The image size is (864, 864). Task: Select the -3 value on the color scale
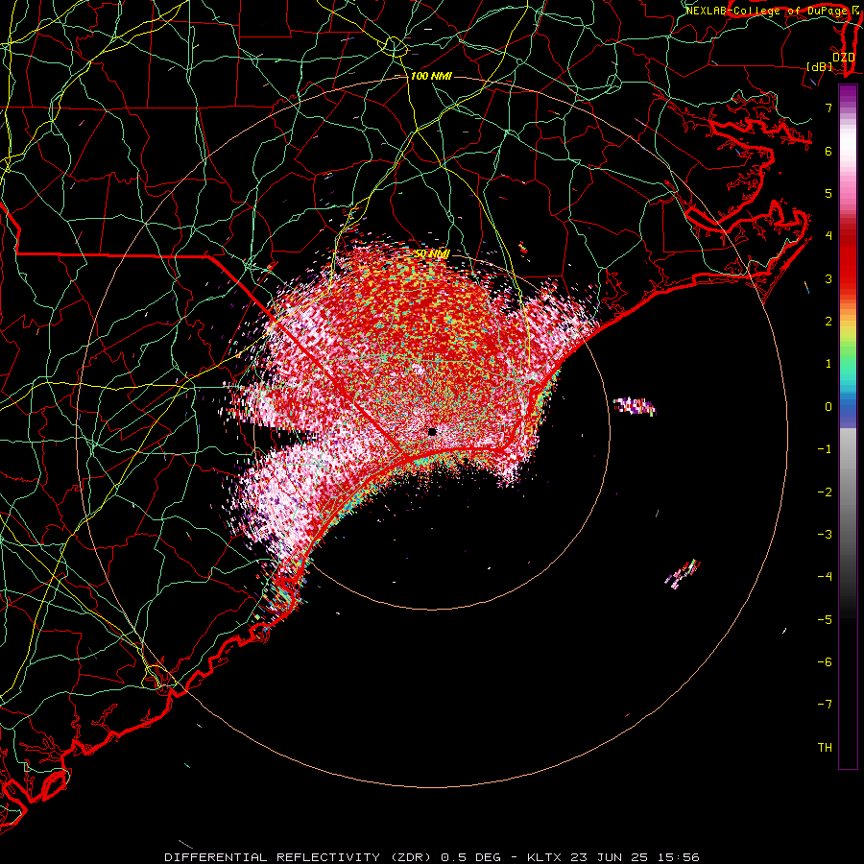coord(825,535)
